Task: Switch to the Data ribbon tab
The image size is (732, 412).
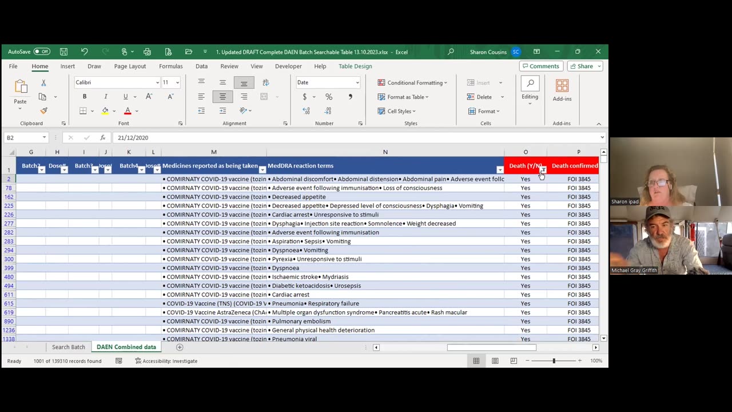Action: pos(201,66)
